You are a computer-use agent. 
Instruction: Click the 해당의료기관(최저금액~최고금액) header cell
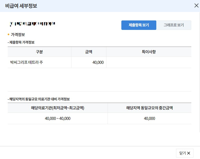(57, 108)
